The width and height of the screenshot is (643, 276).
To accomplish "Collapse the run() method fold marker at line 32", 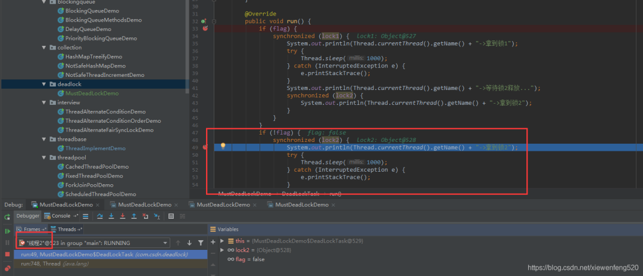I will pos(214,21).
